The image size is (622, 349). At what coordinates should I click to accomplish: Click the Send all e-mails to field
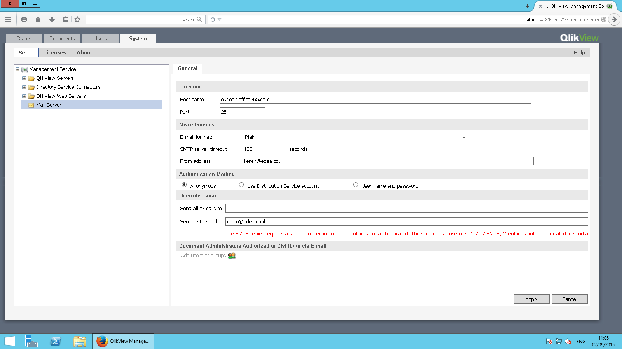coord(407,209)
